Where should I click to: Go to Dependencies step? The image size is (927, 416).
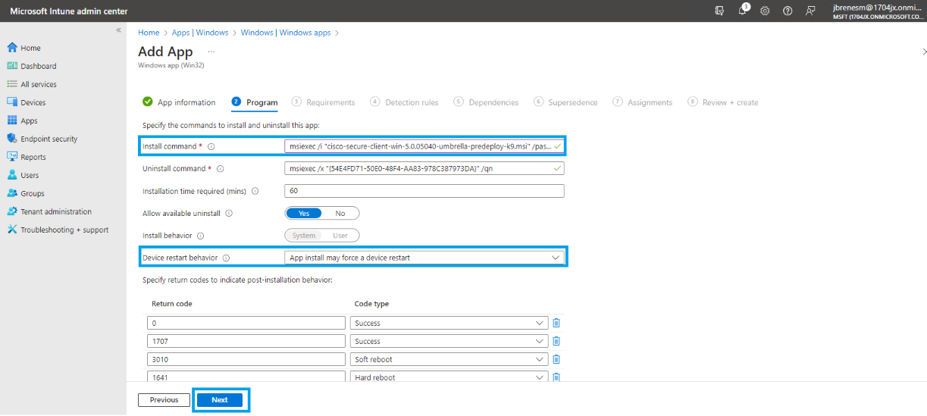tap(486, 102)
